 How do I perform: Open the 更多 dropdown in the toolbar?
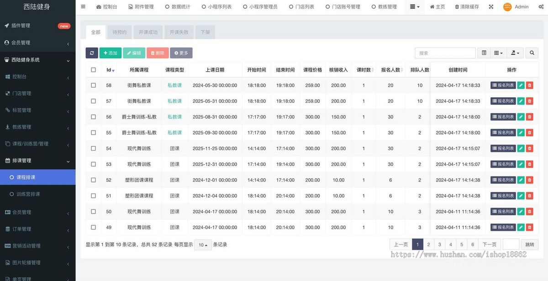tap(181, 53)
